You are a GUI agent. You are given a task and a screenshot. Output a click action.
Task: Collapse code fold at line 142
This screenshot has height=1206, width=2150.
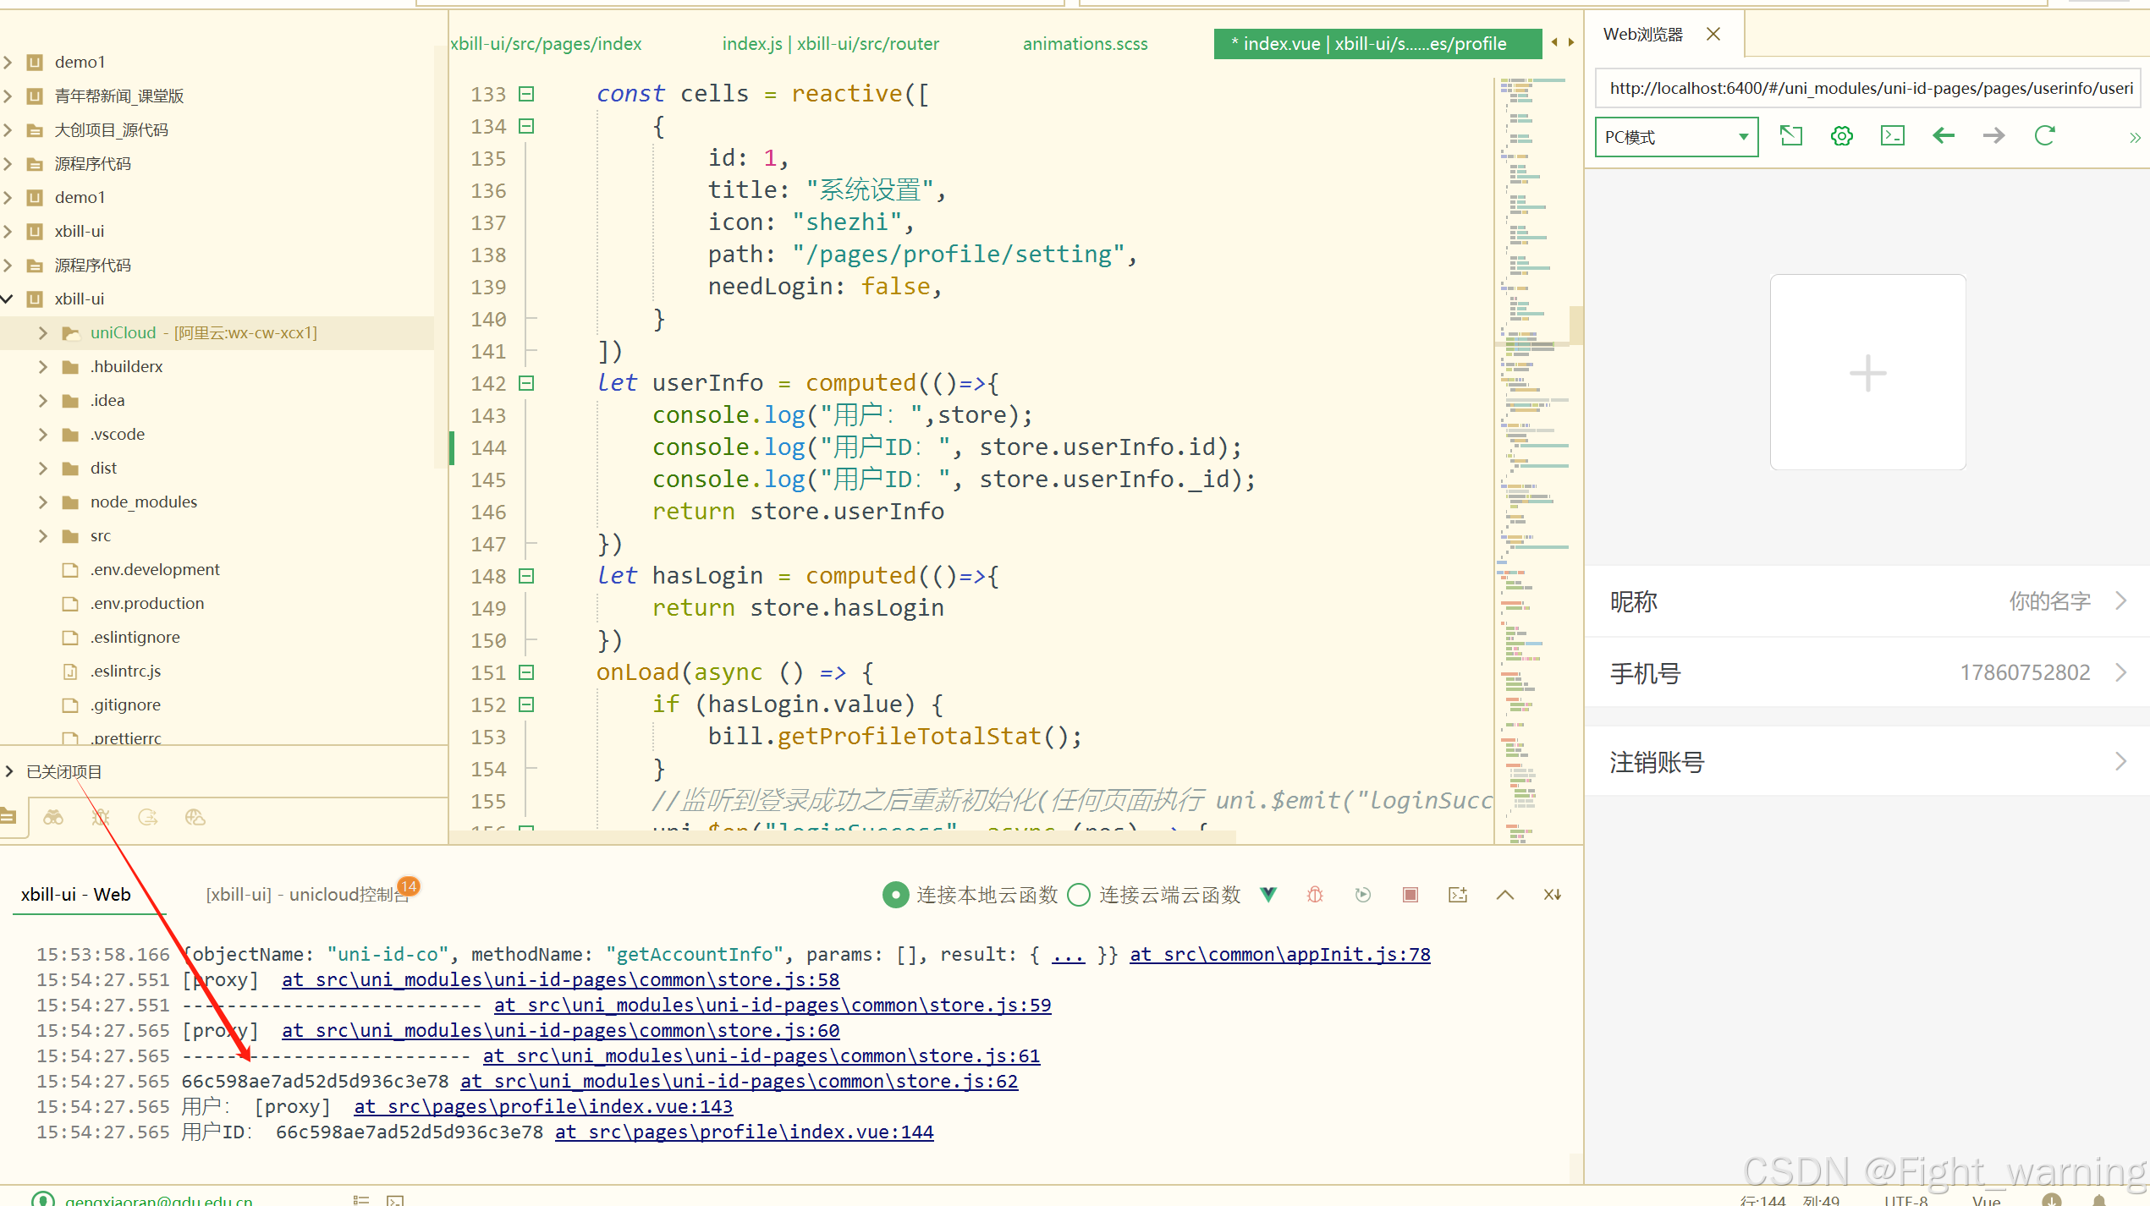526,383
